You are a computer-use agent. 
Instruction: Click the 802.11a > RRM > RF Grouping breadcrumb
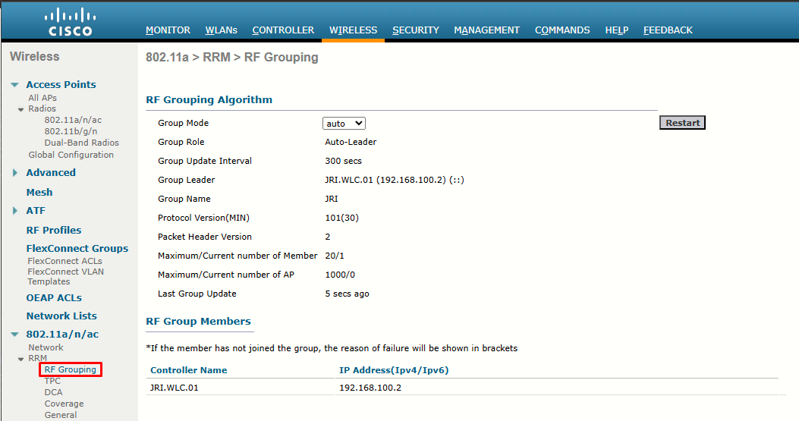pos(232,57)
